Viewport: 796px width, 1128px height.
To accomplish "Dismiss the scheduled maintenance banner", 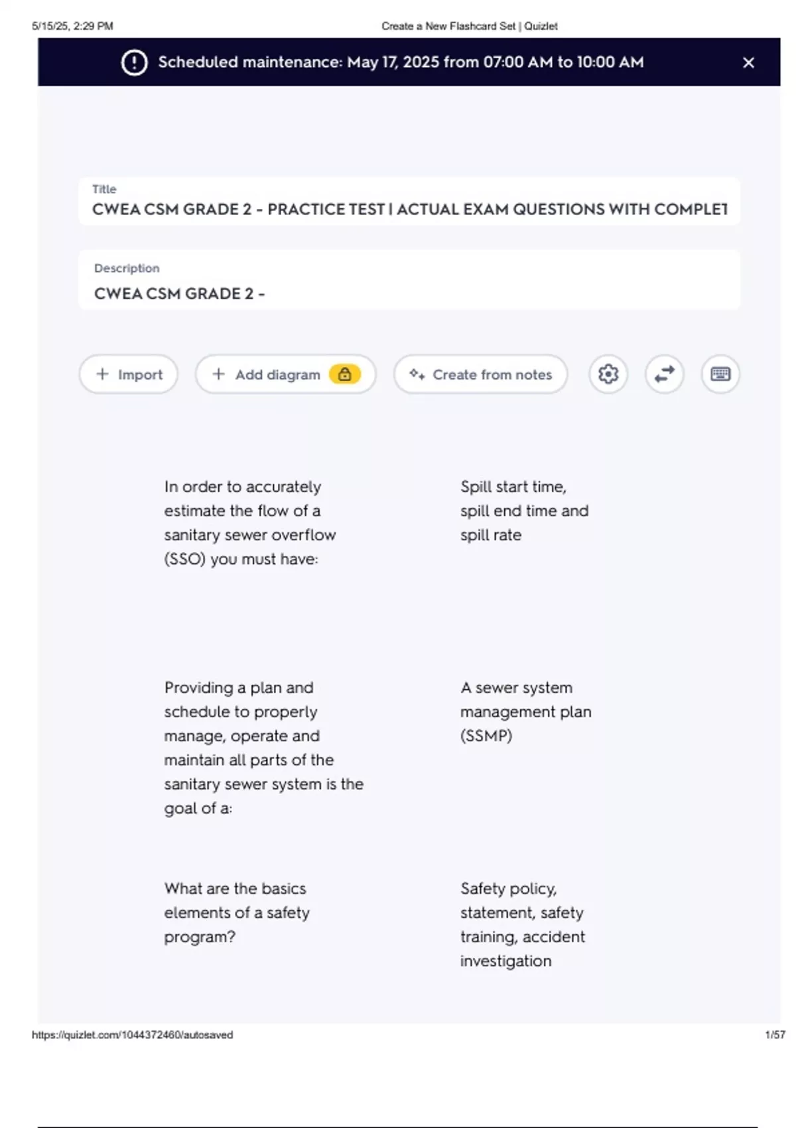I will (748, 62).
